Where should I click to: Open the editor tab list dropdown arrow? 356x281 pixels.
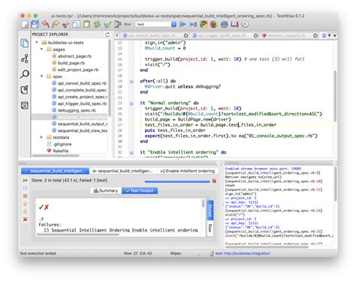335,36
